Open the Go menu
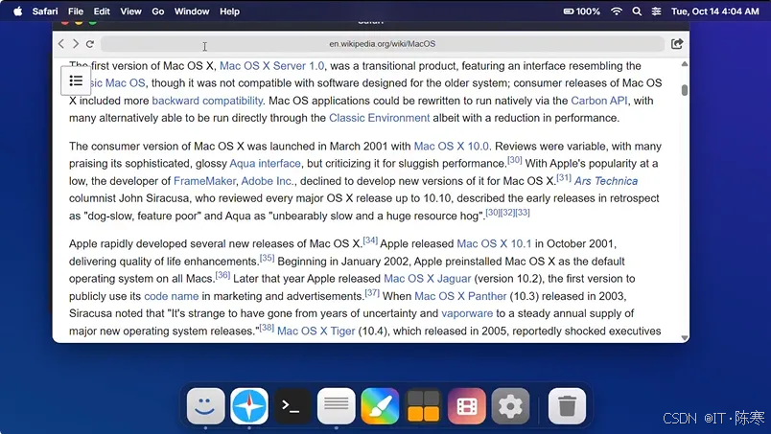This screenshot has height=434, width=771. [x=158, y=11]
